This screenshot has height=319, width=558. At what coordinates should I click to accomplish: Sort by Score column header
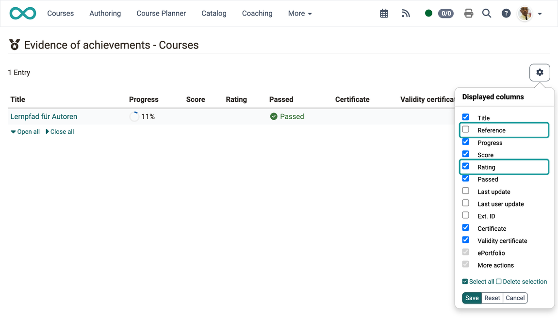[196, 99]
